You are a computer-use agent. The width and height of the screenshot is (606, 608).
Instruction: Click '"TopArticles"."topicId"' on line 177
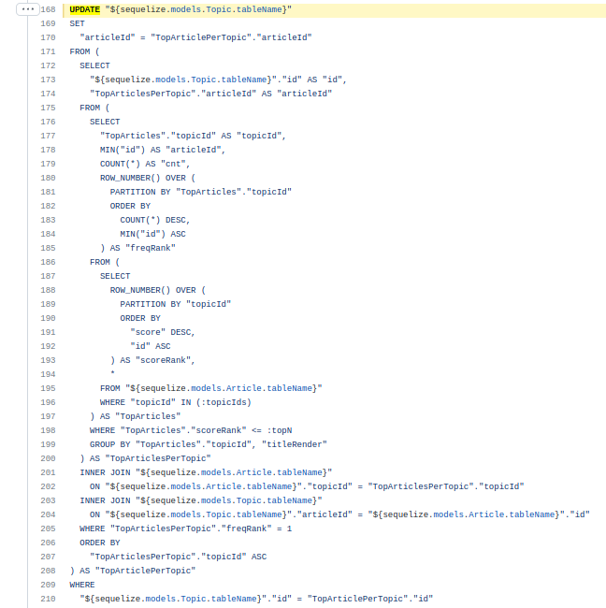pyautogui.click(x=158, y=136)
